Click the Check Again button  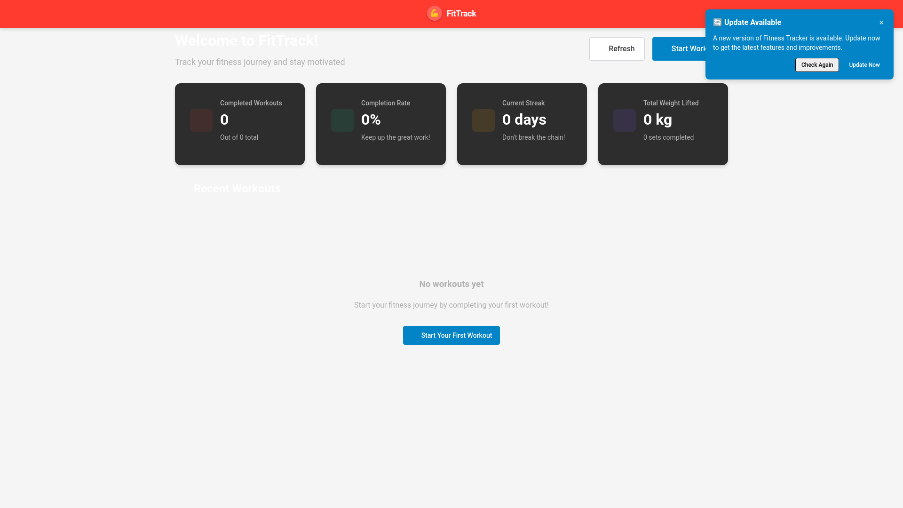[817, 65]
